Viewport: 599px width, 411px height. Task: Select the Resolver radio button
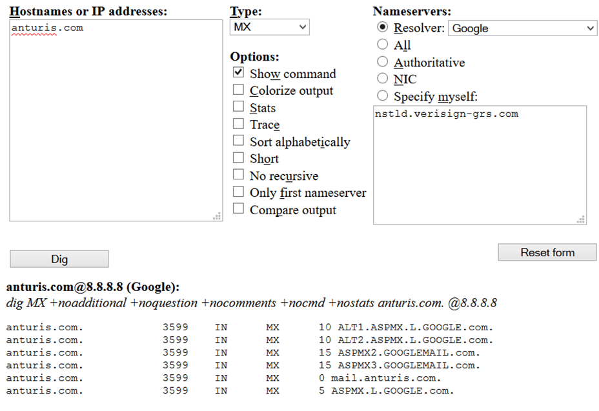click(x=383, y=28)
